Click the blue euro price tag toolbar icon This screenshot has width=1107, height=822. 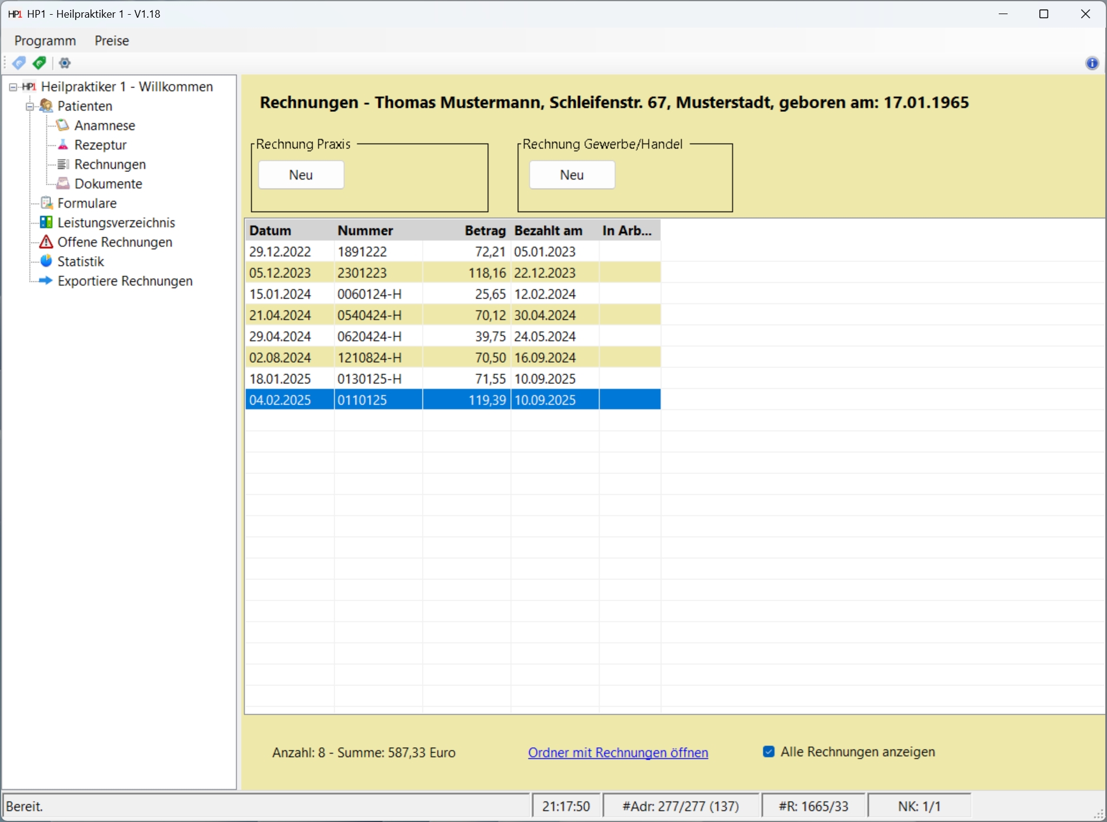19,63
